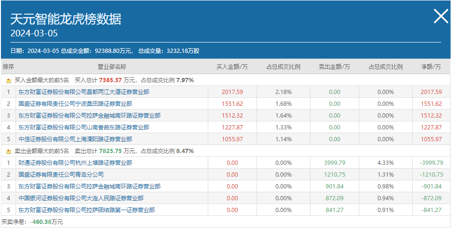Click the 排序 column header

(9, 67)
